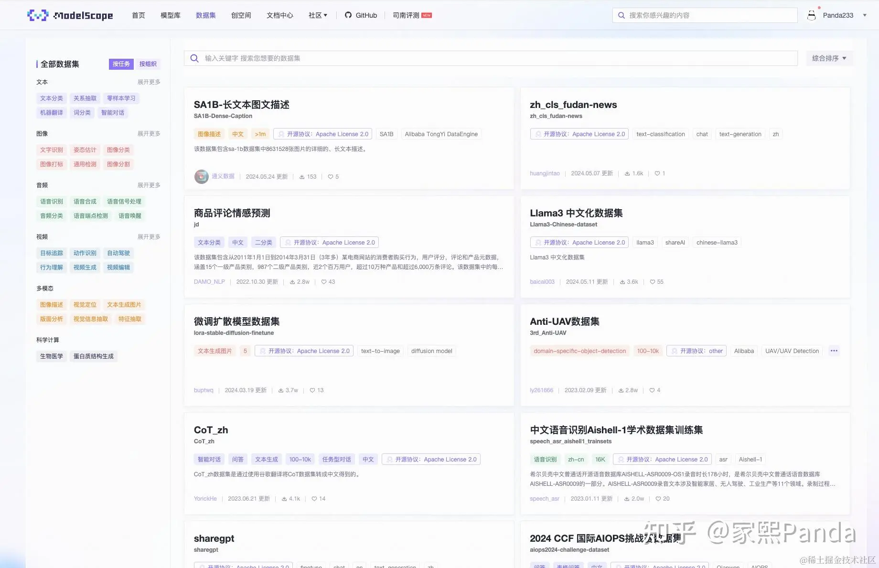Select the 文本分类 task filter in the sidebar
879x568 pixels.
pyautogui.click(x=52, y=98)
